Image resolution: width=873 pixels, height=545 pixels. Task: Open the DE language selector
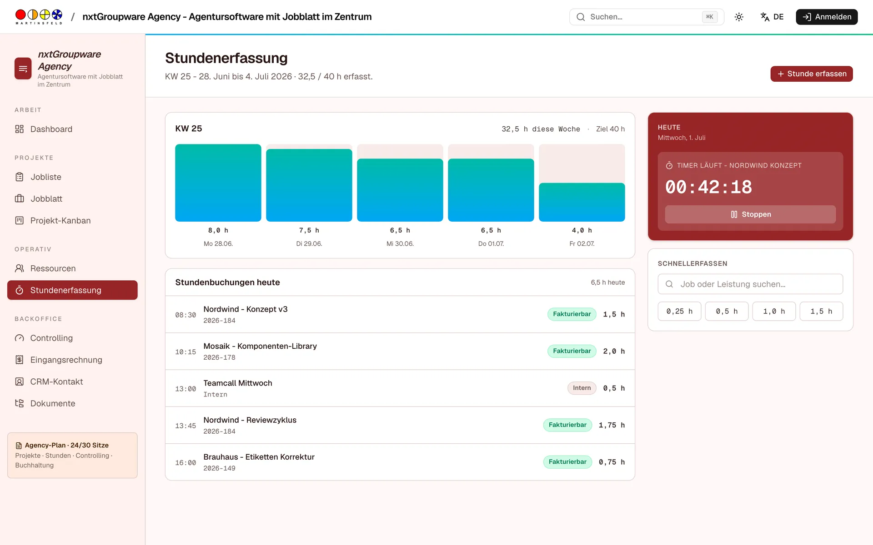click(772, 17)
